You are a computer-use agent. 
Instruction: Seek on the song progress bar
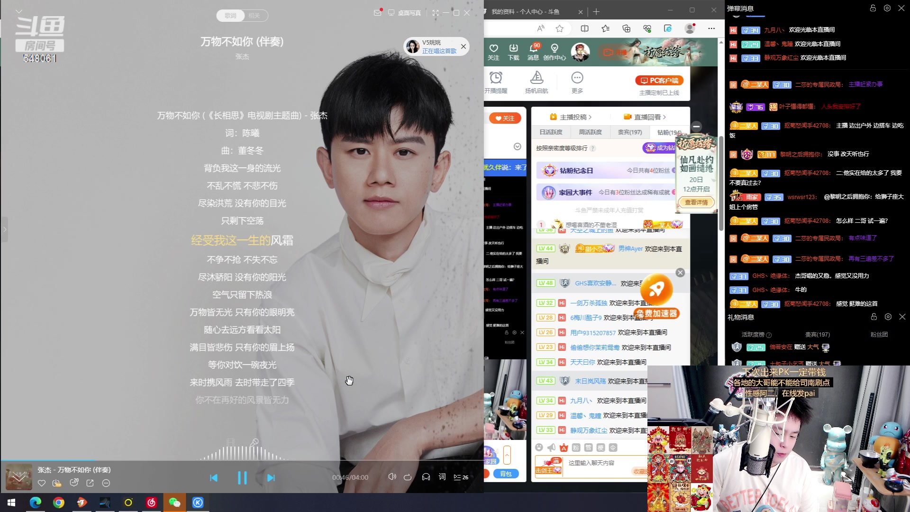(x=242, y=460)
